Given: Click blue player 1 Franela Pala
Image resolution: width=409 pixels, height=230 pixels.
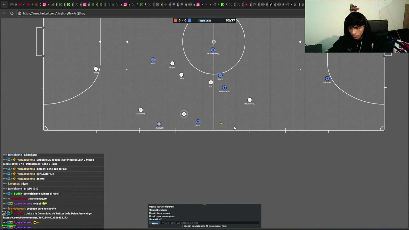Looking at the screenshot, I should click(x=224, y=88).
